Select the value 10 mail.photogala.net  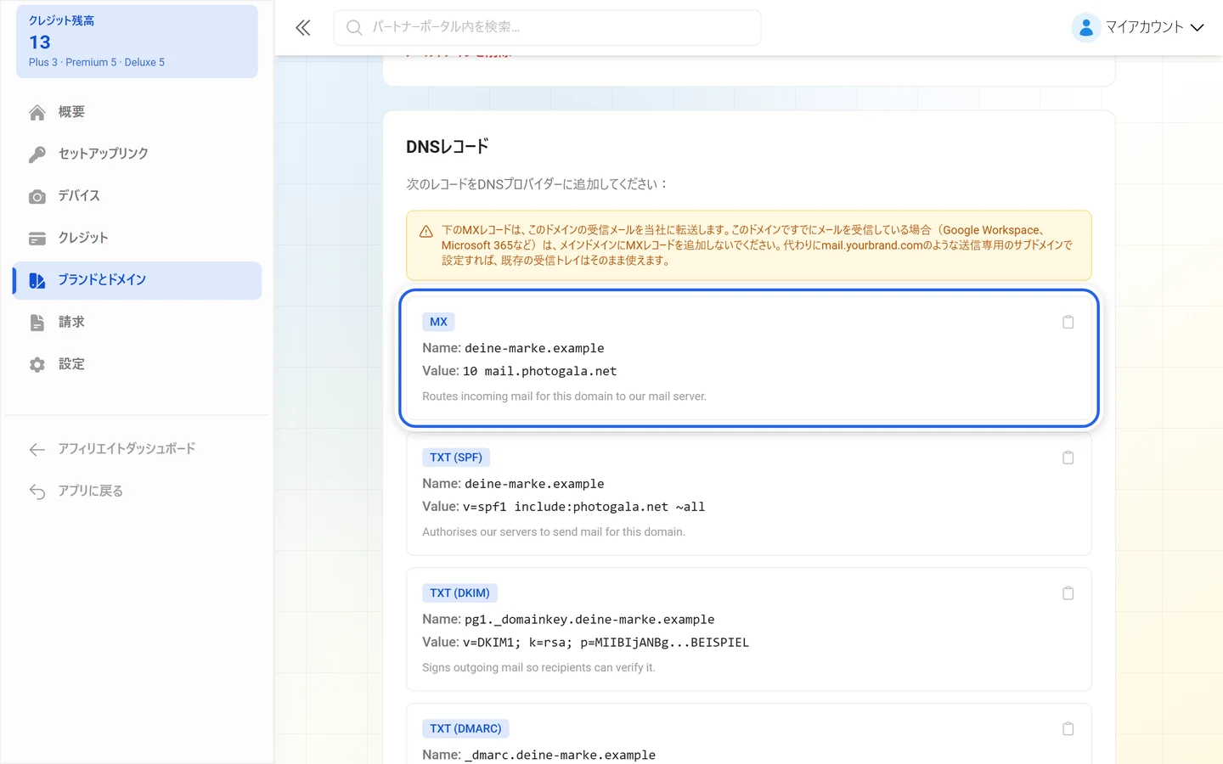tap(540, 372)
